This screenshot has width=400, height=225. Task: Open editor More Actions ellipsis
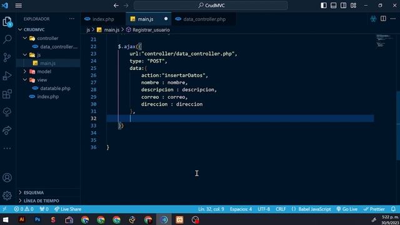click(x=393, y=19)
